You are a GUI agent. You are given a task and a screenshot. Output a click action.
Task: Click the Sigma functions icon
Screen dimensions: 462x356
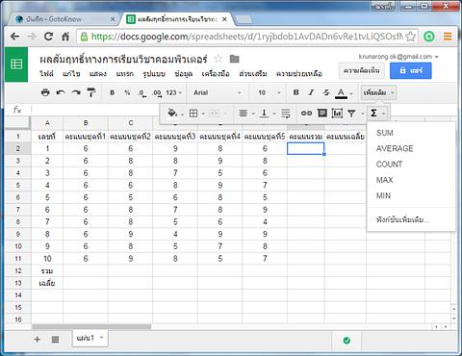click(x=373, y=113)
